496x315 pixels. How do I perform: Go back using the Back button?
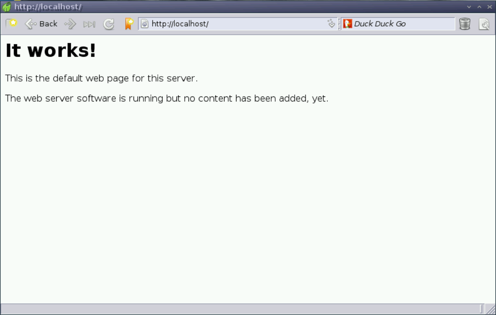(x=41, y=24)
